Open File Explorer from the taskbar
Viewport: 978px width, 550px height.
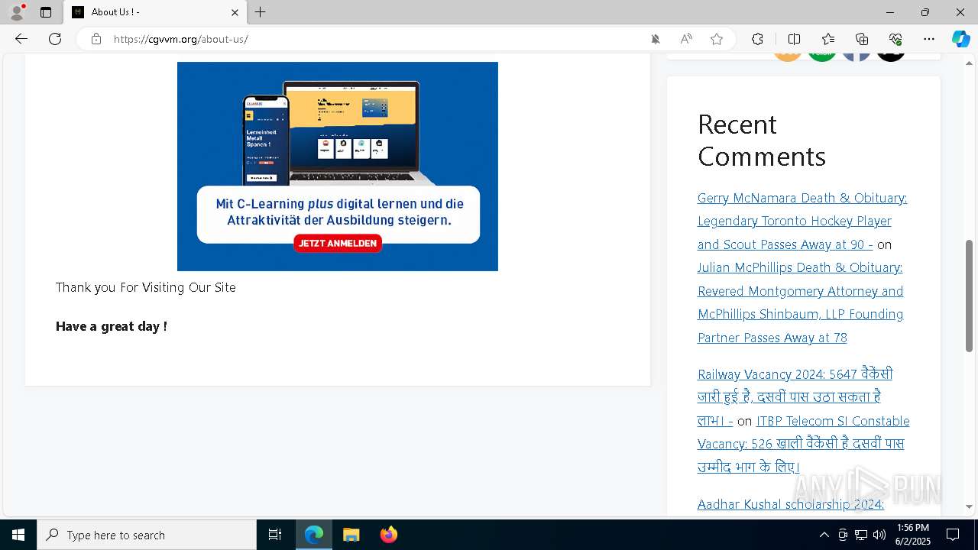(x=351, y=535)
